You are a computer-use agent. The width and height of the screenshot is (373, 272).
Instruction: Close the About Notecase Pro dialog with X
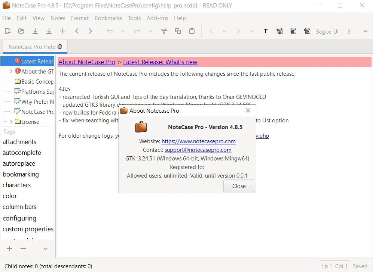pyautogui.click(x=248, y=110)
